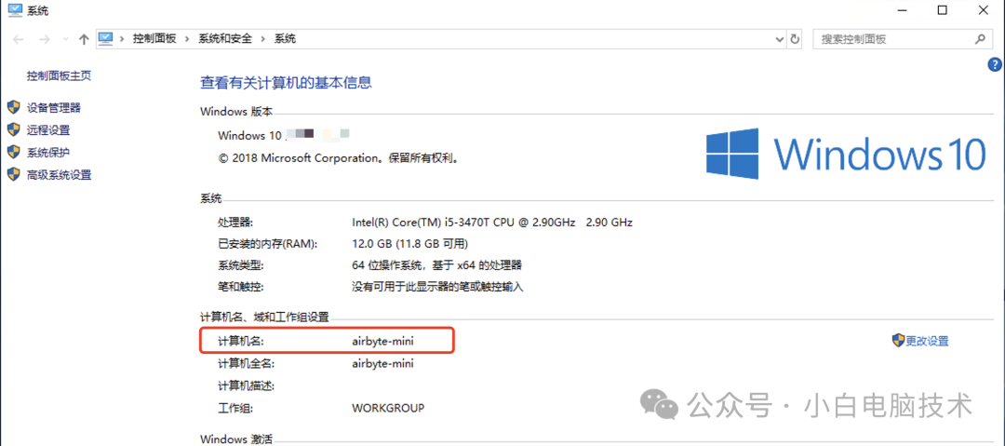The width and height of the screenshot is (1005, 446).
Task: Click the search magnifier icon
Action: click(x=980, y=38)
